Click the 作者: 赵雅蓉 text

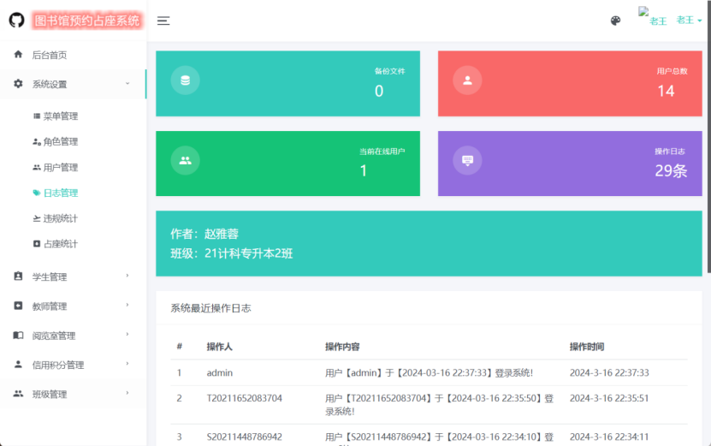(x=204, y=234)
